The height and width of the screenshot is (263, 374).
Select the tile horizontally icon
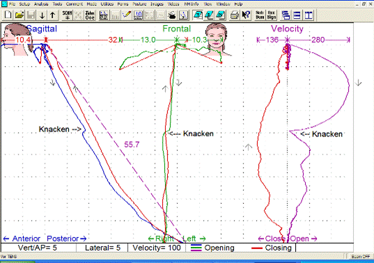297,15
